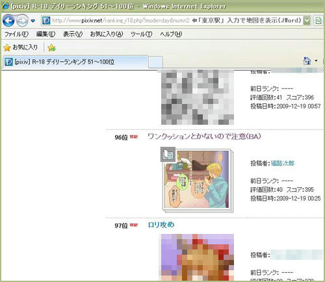This screenshot has width=325, height=282.
Task: Open the お気に入り(A) menu
Action: pyautogui.click(x=107, y=34)
